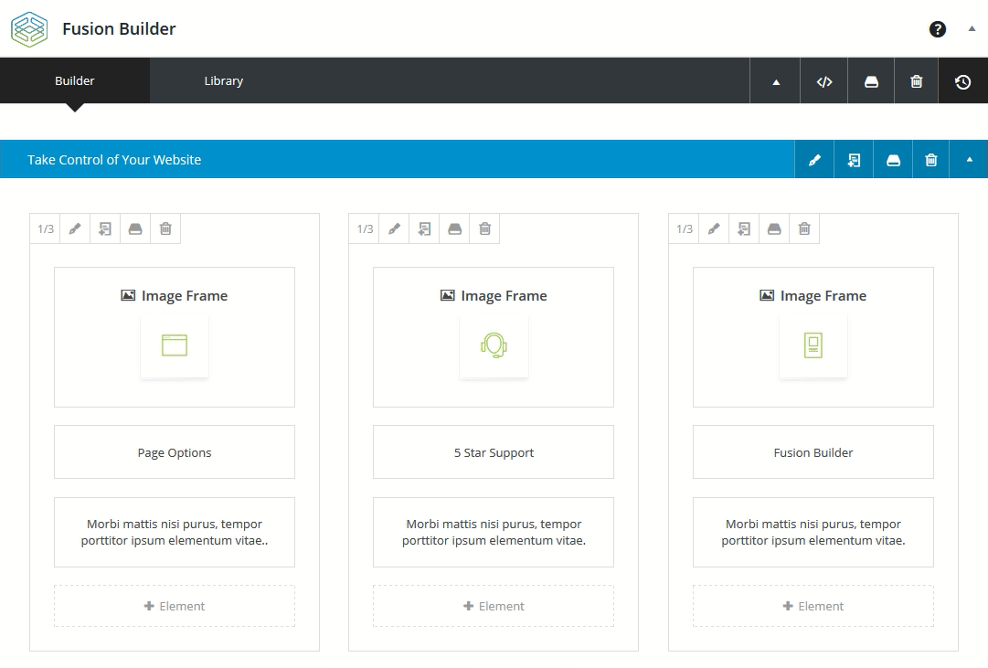Open column size 1/3 selector in second column

coord(365,229)
